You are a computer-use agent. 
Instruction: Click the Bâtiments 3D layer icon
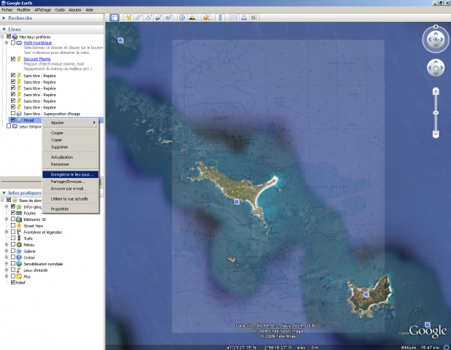tap(19, 219)
